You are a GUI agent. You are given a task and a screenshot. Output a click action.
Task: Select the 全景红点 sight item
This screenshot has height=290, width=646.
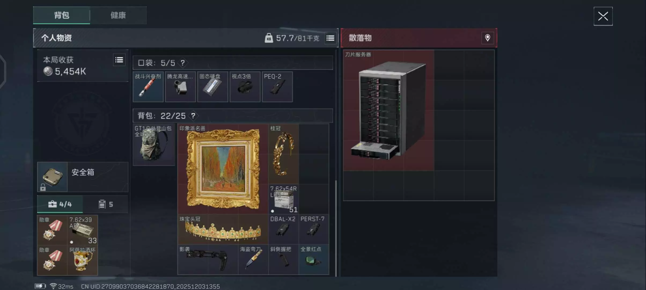(314, 259)
